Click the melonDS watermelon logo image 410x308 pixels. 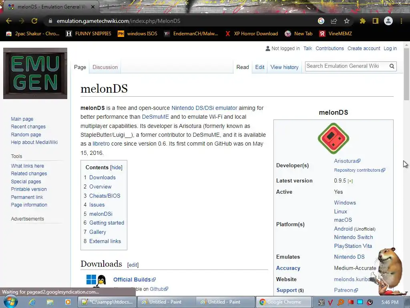point(334,138)
